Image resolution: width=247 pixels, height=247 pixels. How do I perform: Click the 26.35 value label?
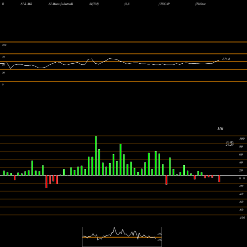(230, 142)
